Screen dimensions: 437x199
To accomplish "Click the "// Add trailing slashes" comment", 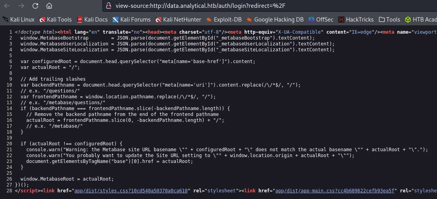I will tap(53, 79).
